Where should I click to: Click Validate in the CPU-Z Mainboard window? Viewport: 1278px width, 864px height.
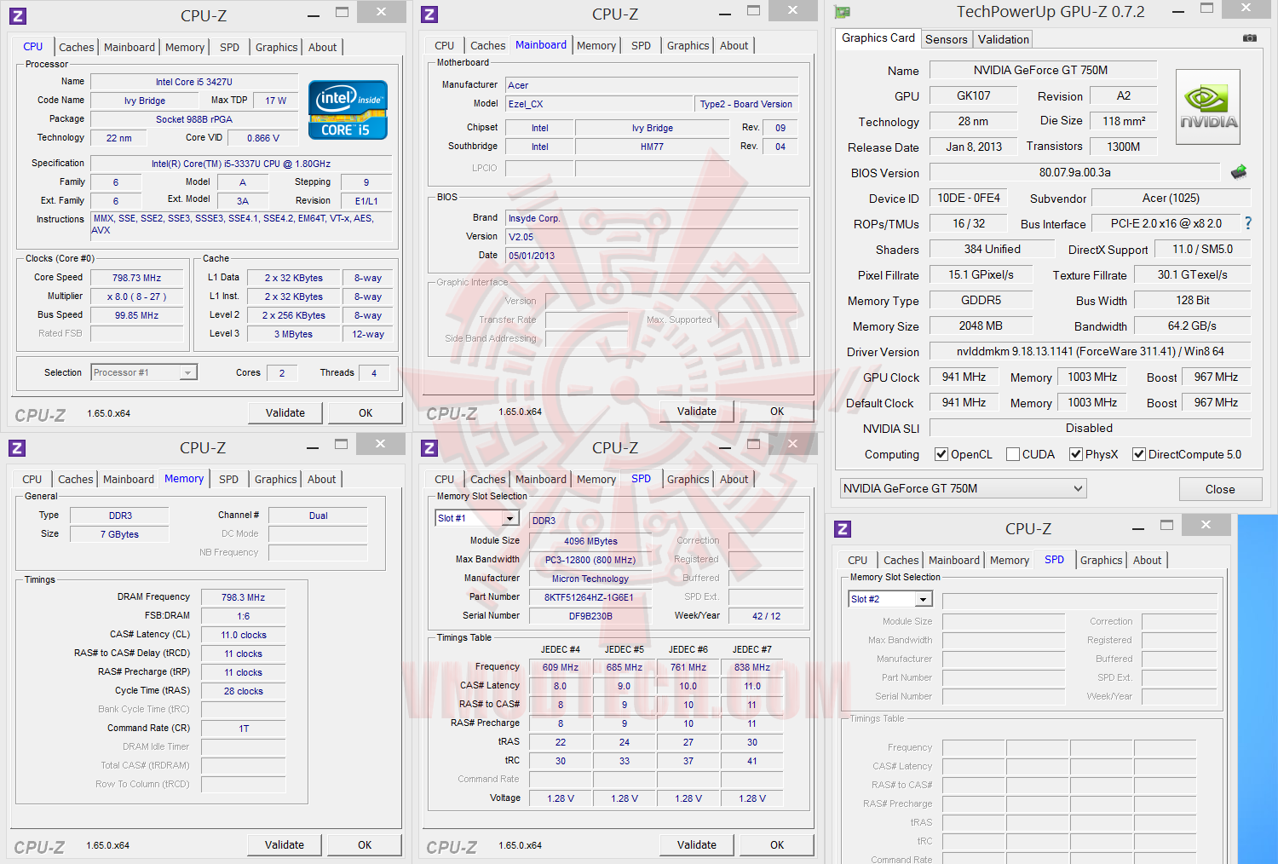click(x=697, y=412)
